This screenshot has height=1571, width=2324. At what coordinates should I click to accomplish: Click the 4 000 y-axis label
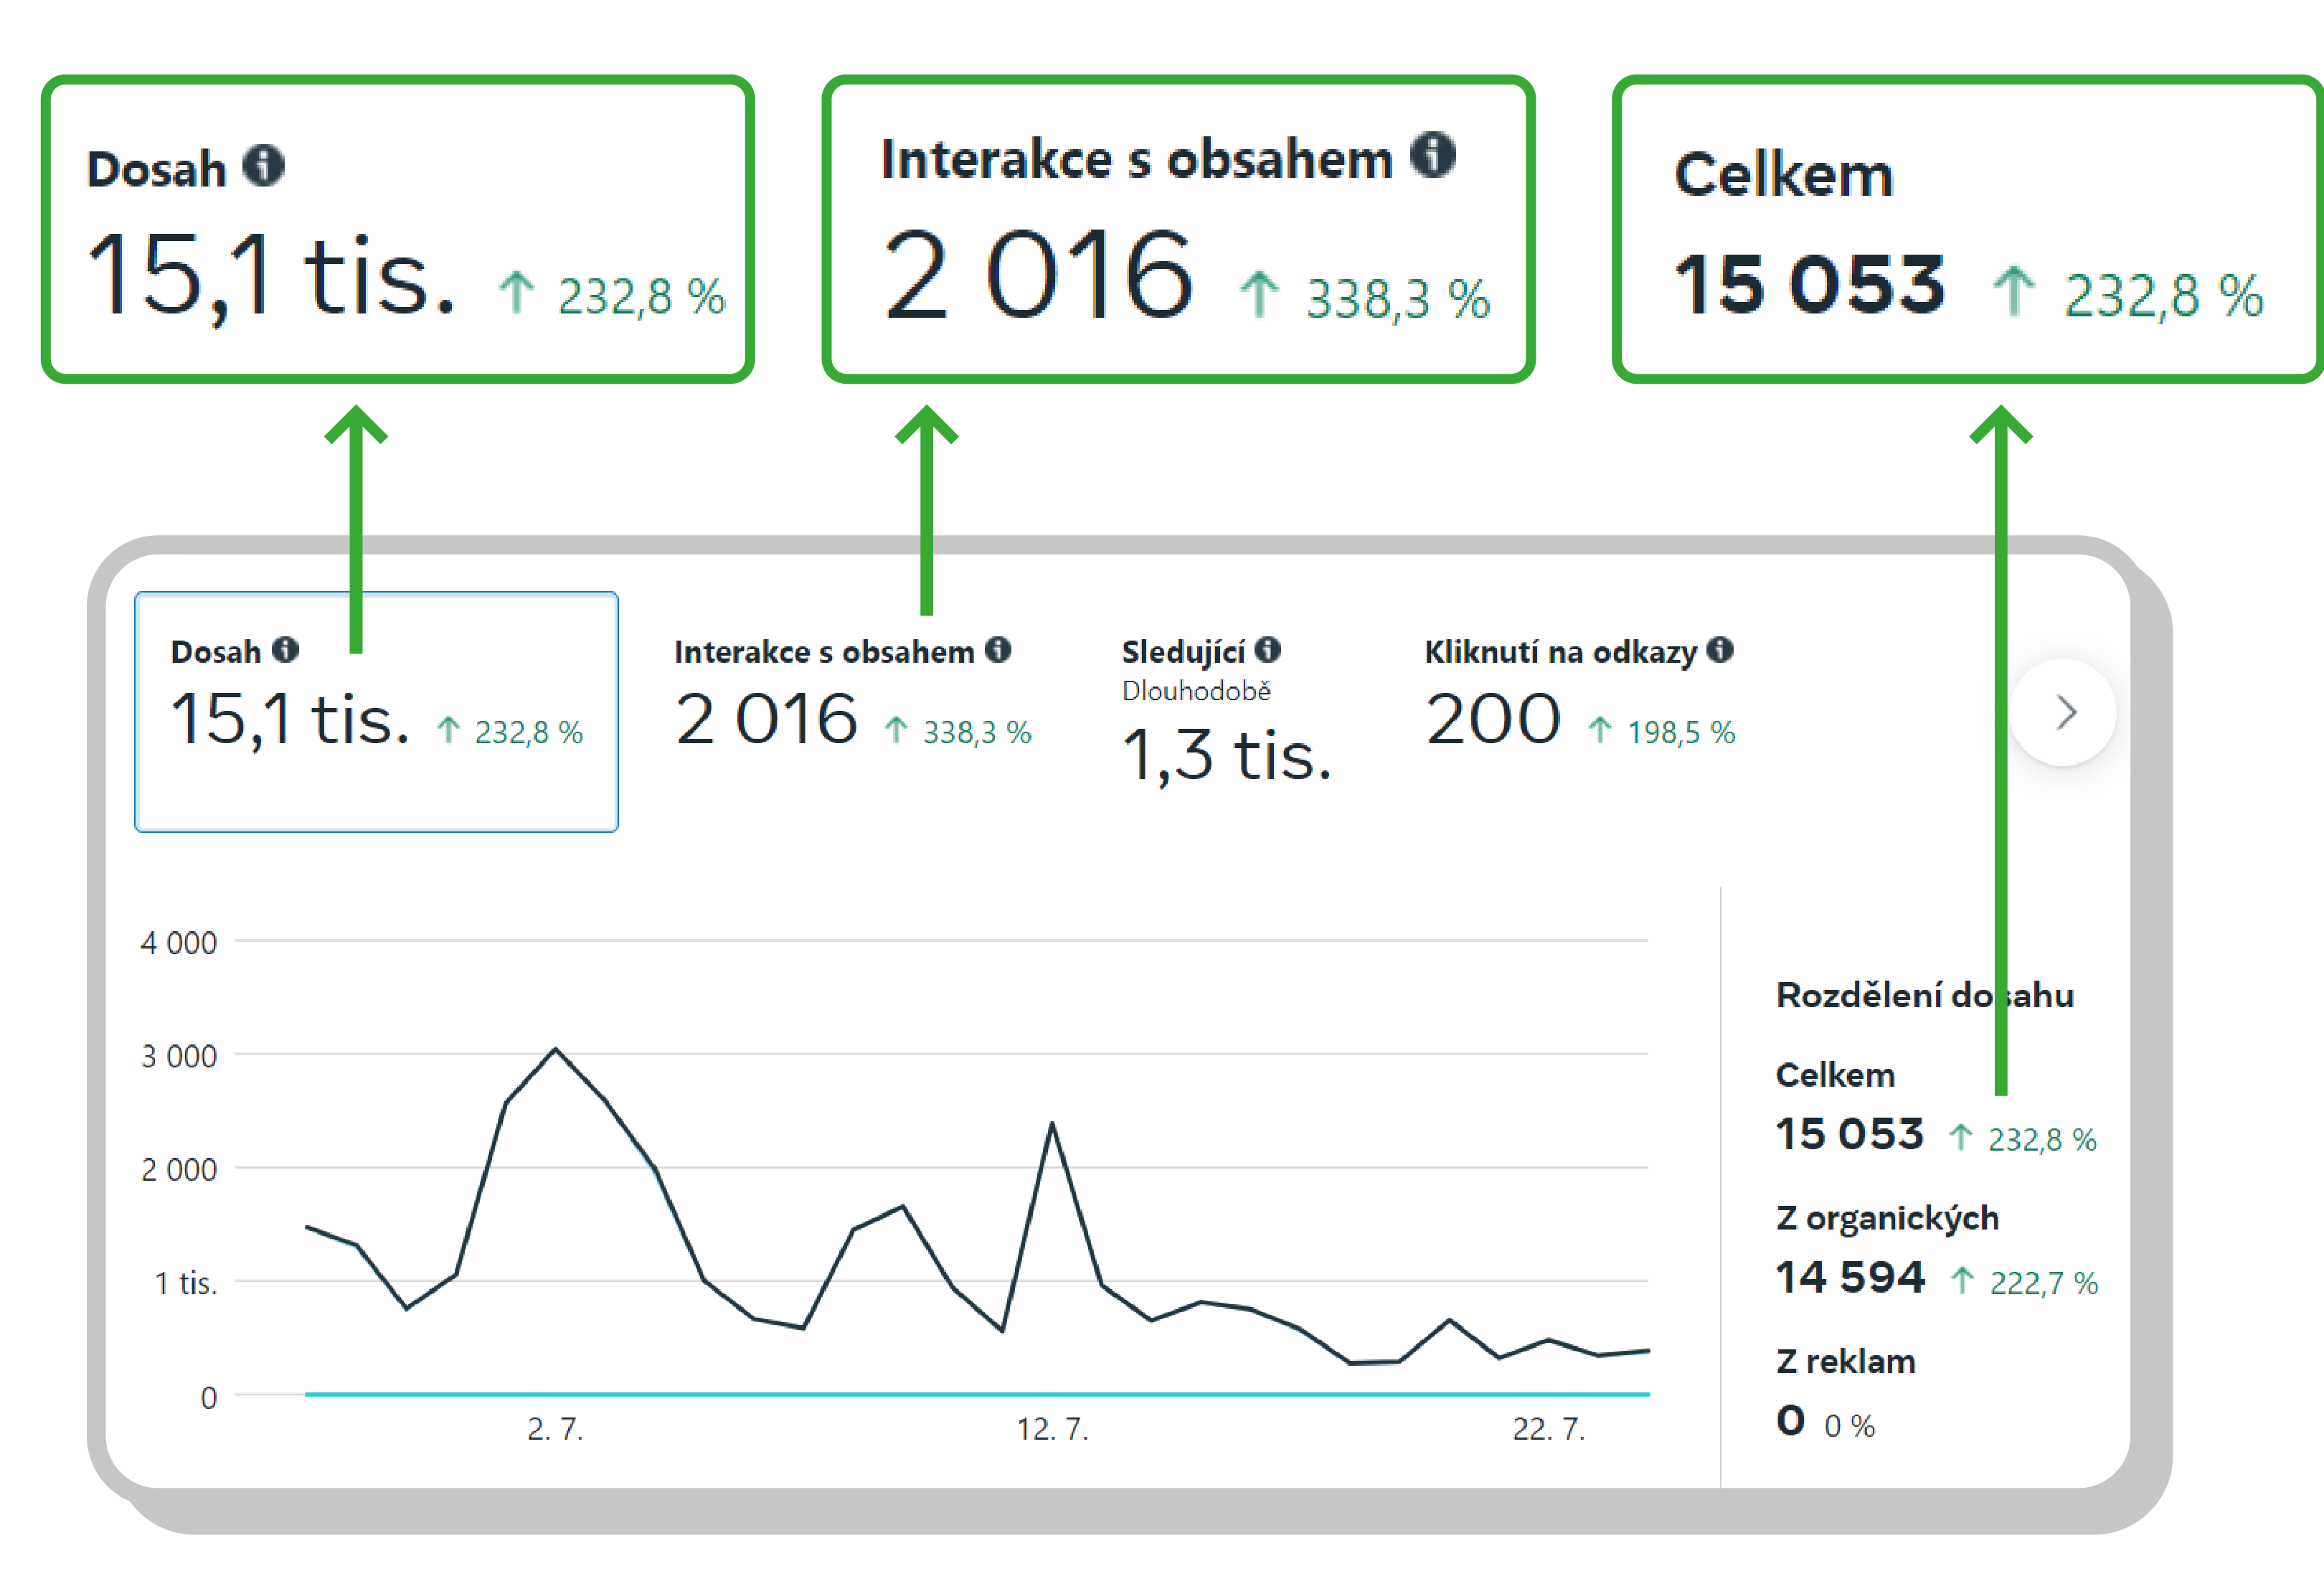coord(179,943)
